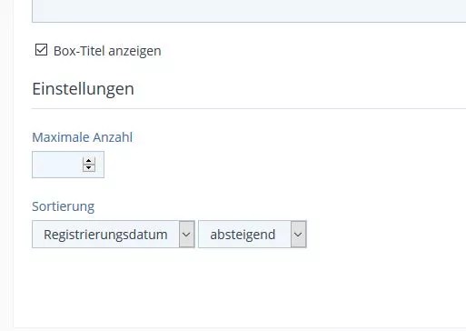Click the spinner control inside Maximale Anzahl
Viewport: 466px width, 331px height.
tap(89, 165)
